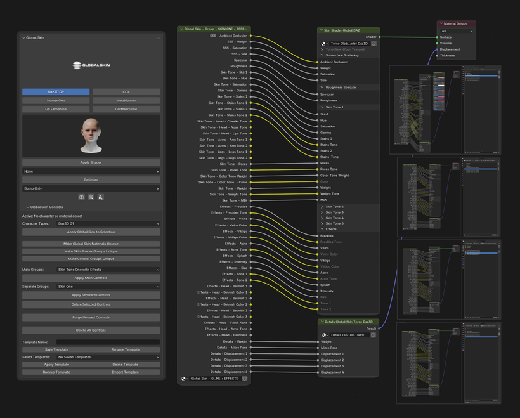Collapse the Global Skin panel header

click(x=23, y=38)
